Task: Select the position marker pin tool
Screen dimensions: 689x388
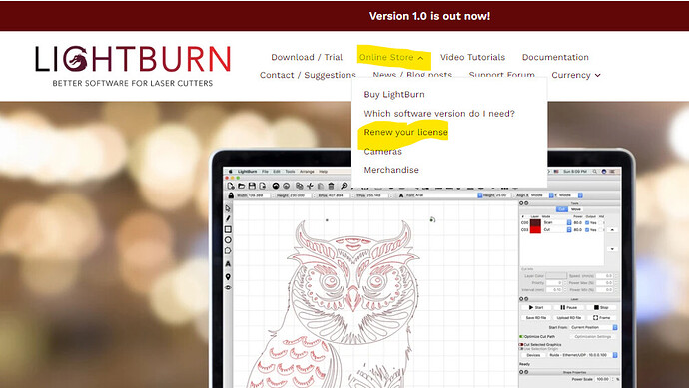Action: 228,277
